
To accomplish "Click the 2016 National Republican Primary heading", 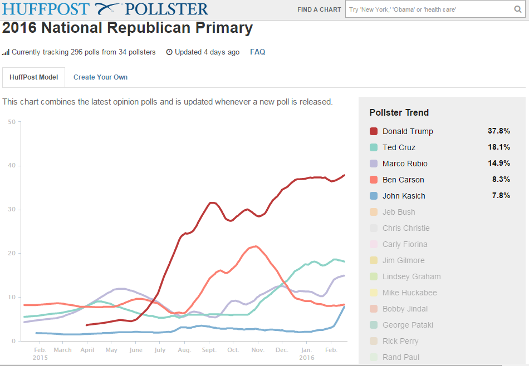I will tap(128, 28).
